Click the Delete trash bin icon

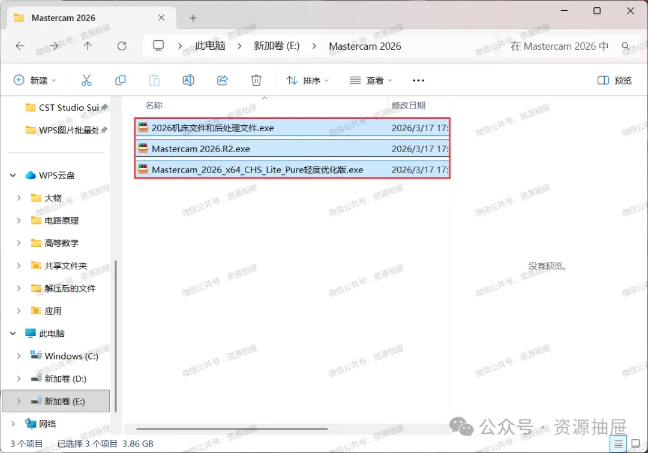[256, 80]
